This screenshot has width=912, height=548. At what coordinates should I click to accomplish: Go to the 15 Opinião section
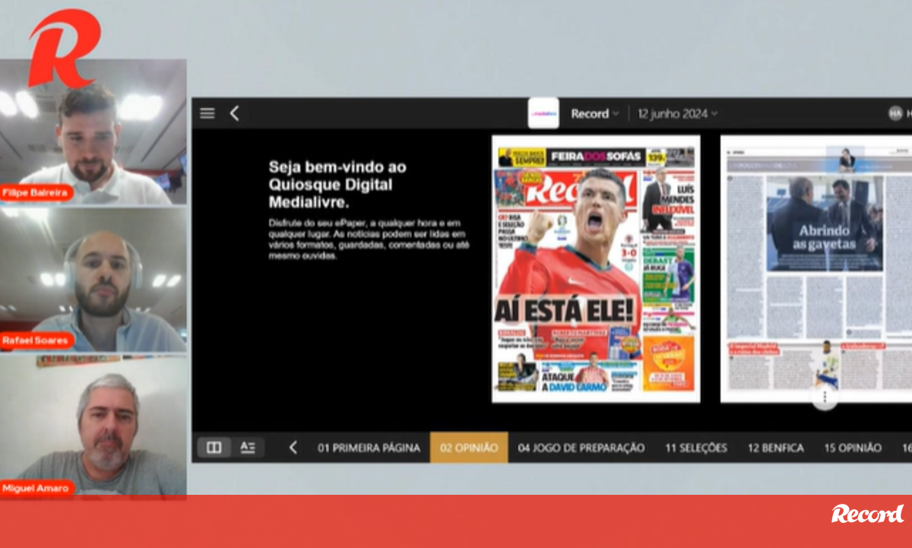point(853,448)
